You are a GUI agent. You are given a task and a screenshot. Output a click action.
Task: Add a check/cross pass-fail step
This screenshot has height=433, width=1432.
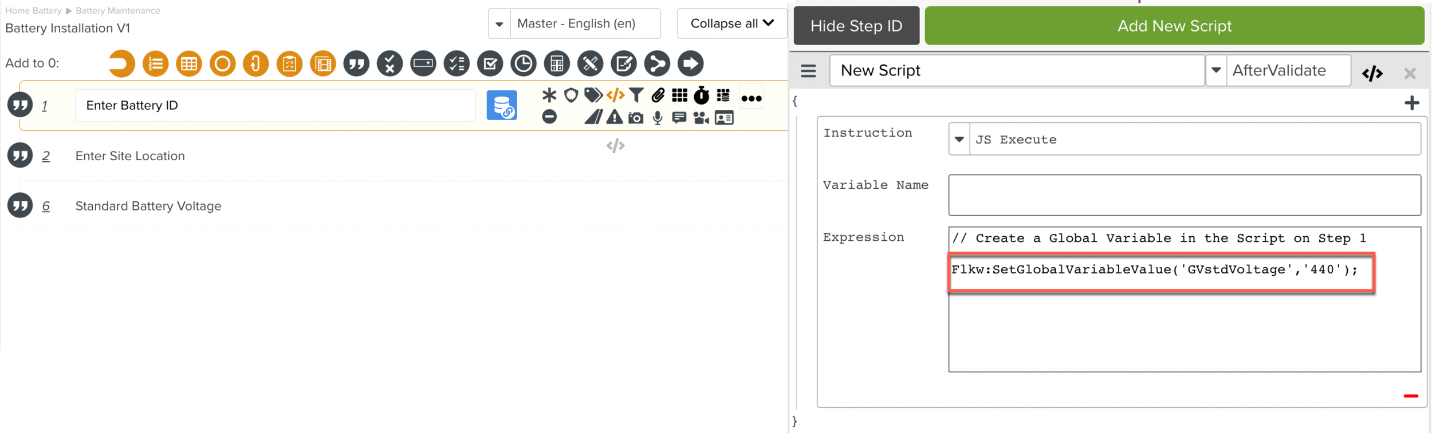coord(390,63)
